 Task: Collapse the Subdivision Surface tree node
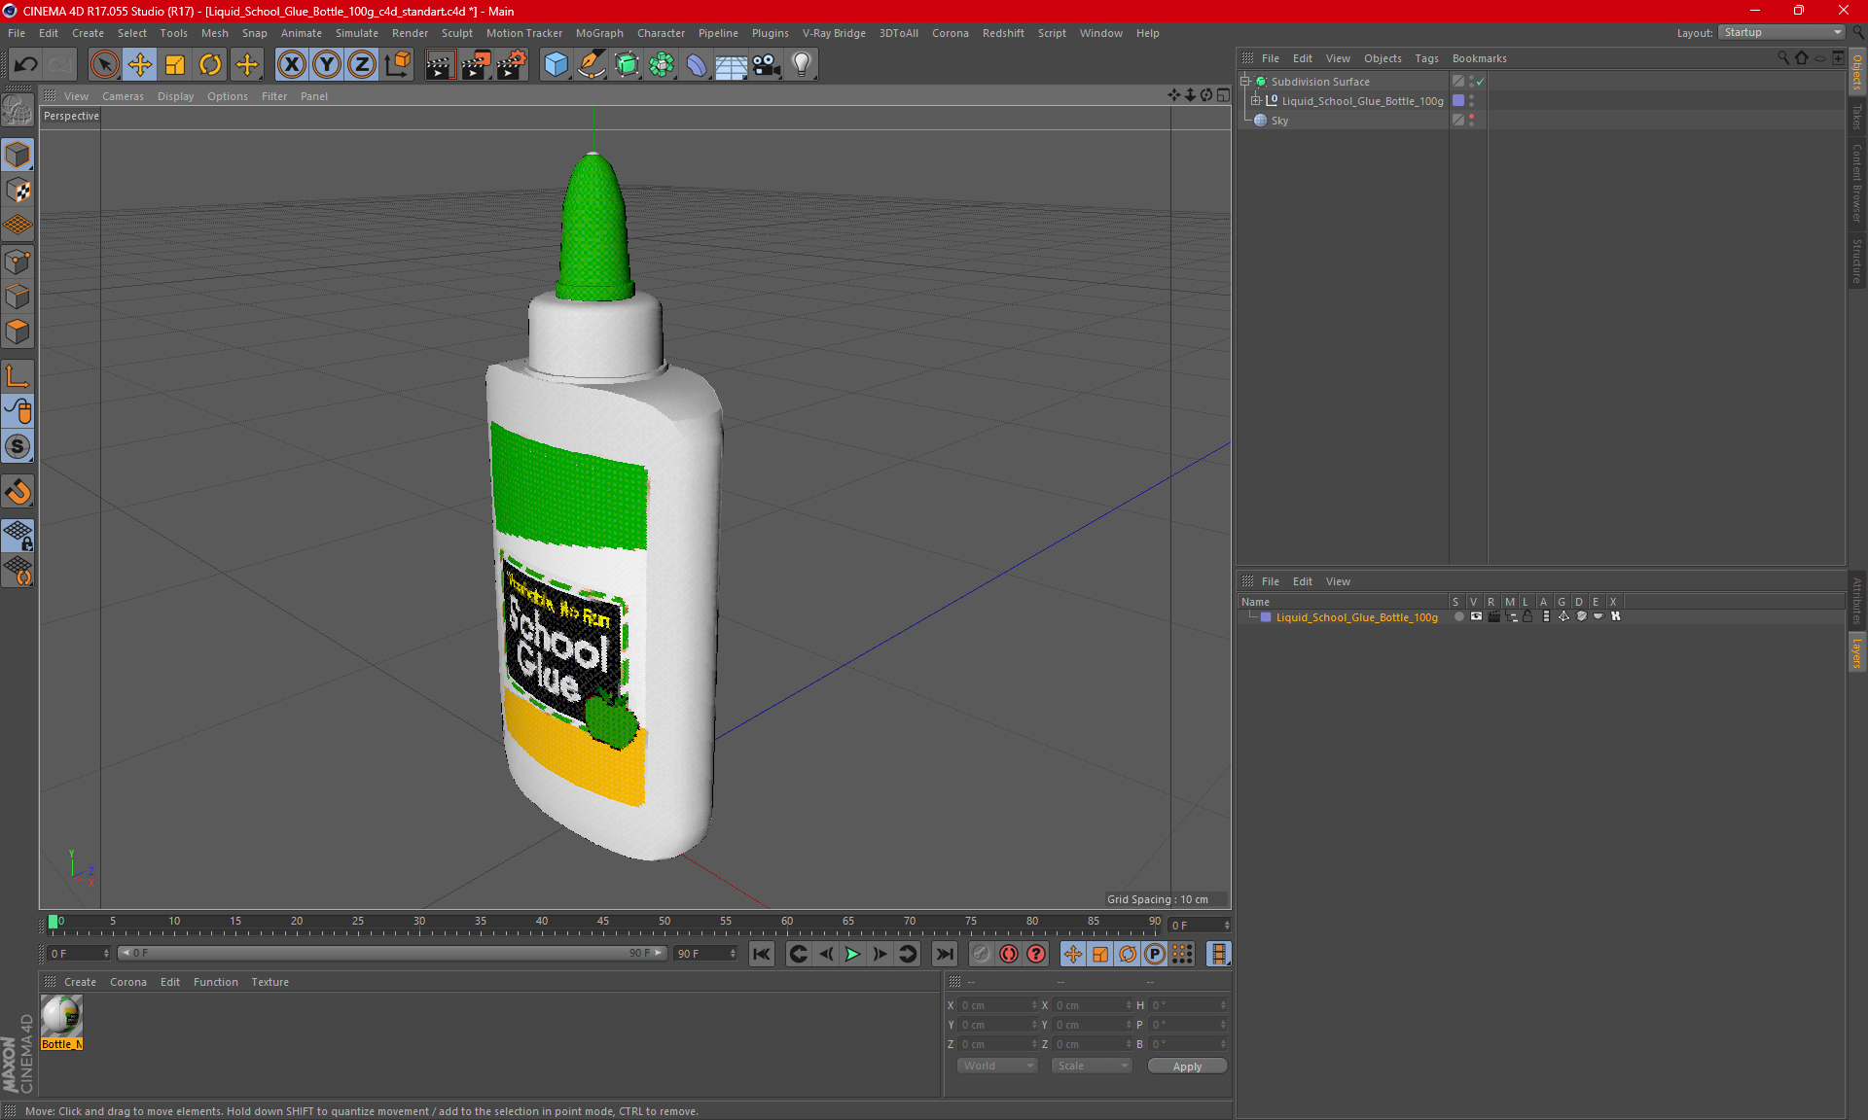(x=1245, y=82)
